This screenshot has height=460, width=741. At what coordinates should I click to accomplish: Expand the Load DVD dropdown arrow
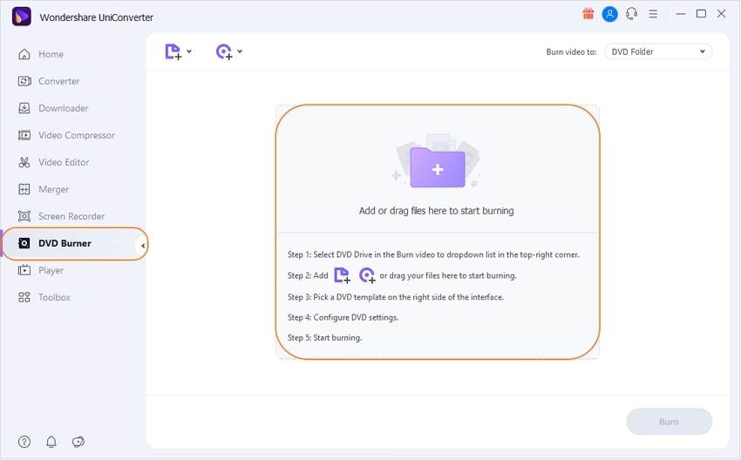(x=240, y=51)
